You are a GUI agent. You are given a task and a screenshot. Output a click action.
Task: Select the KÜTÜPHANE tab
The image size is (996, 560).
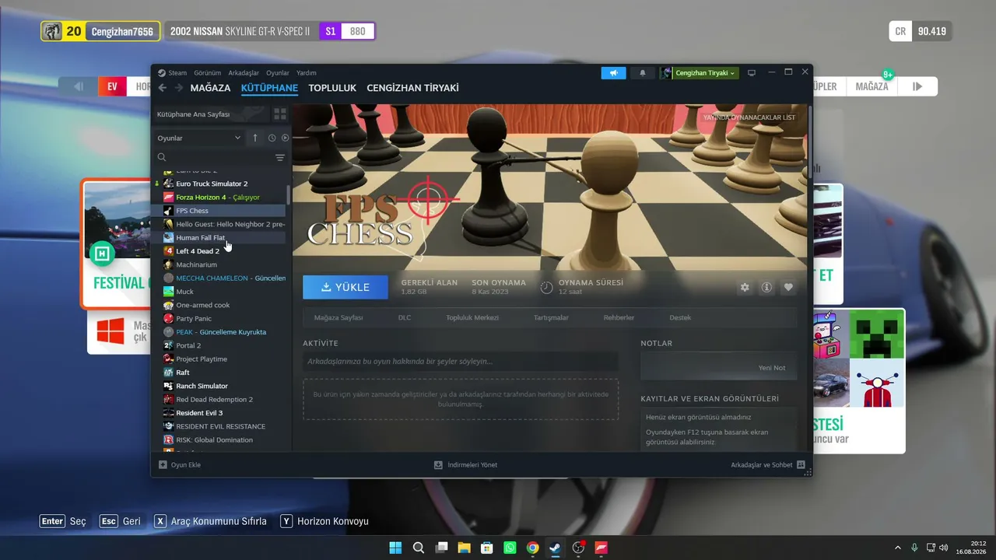pos(269,88)
